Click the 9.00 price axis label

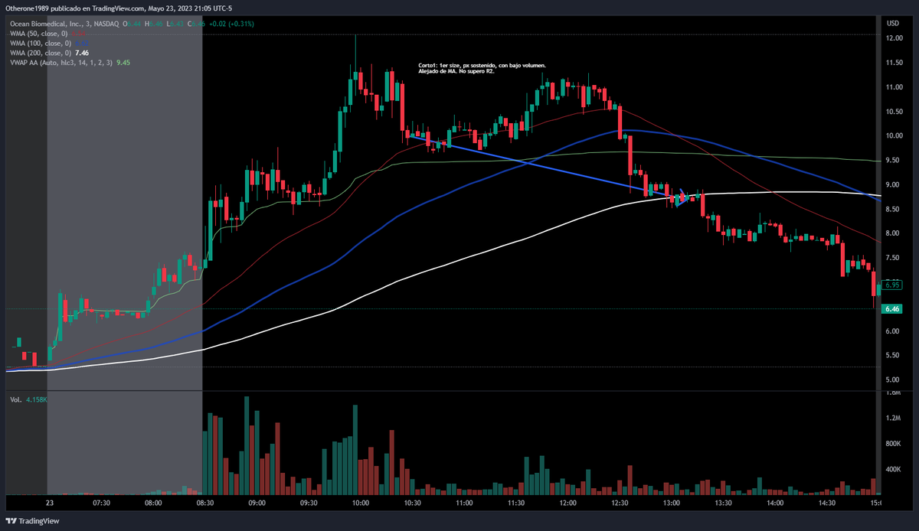(x=892, y=185)
